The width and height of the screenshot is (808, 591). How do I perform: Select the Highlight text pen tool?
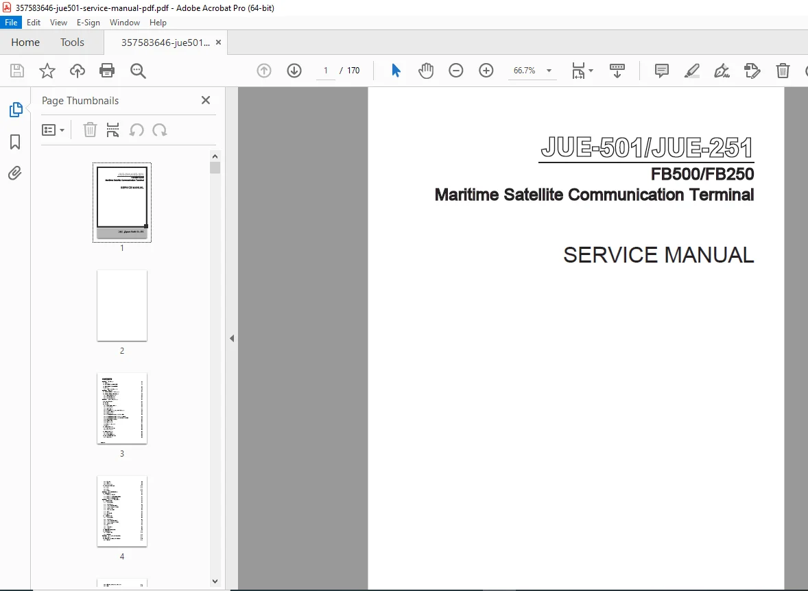tap(691, 71)
